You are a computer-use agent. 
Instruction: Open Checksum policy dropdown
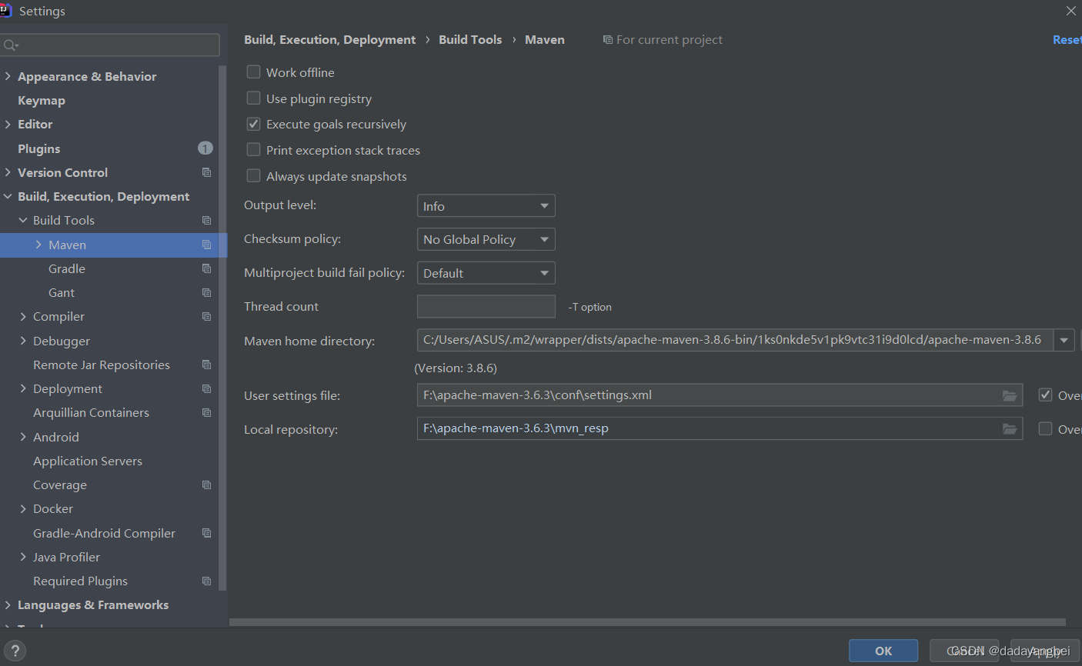point(486,239)
